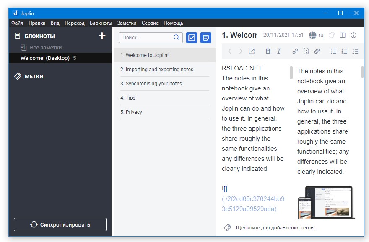Open the 5. Privacy note
The width and height of the screenshot is (369, 242).
coord(165,112)
